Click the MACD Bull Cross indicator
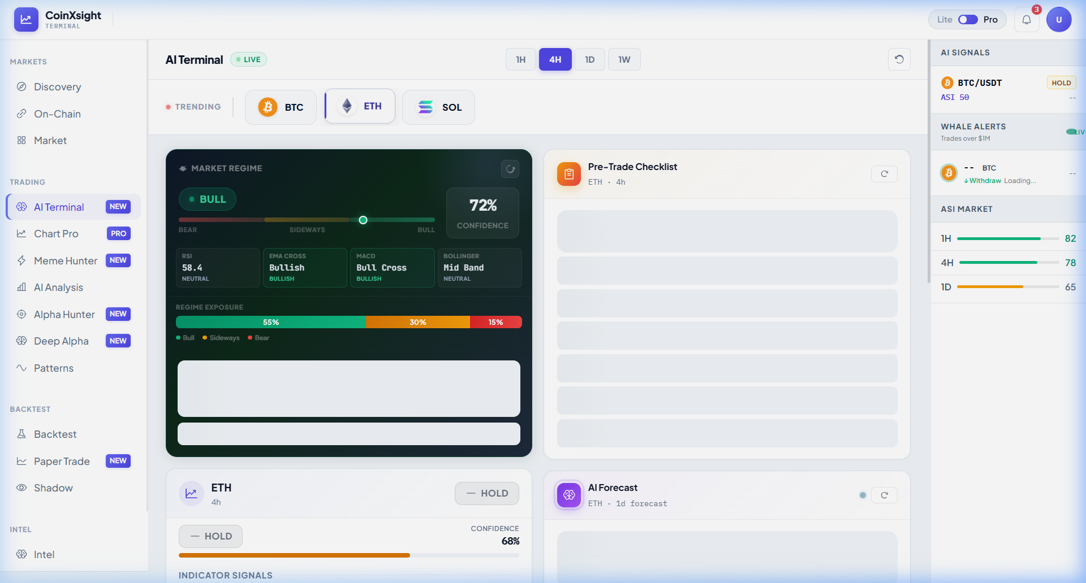 (x=392, y=268)
